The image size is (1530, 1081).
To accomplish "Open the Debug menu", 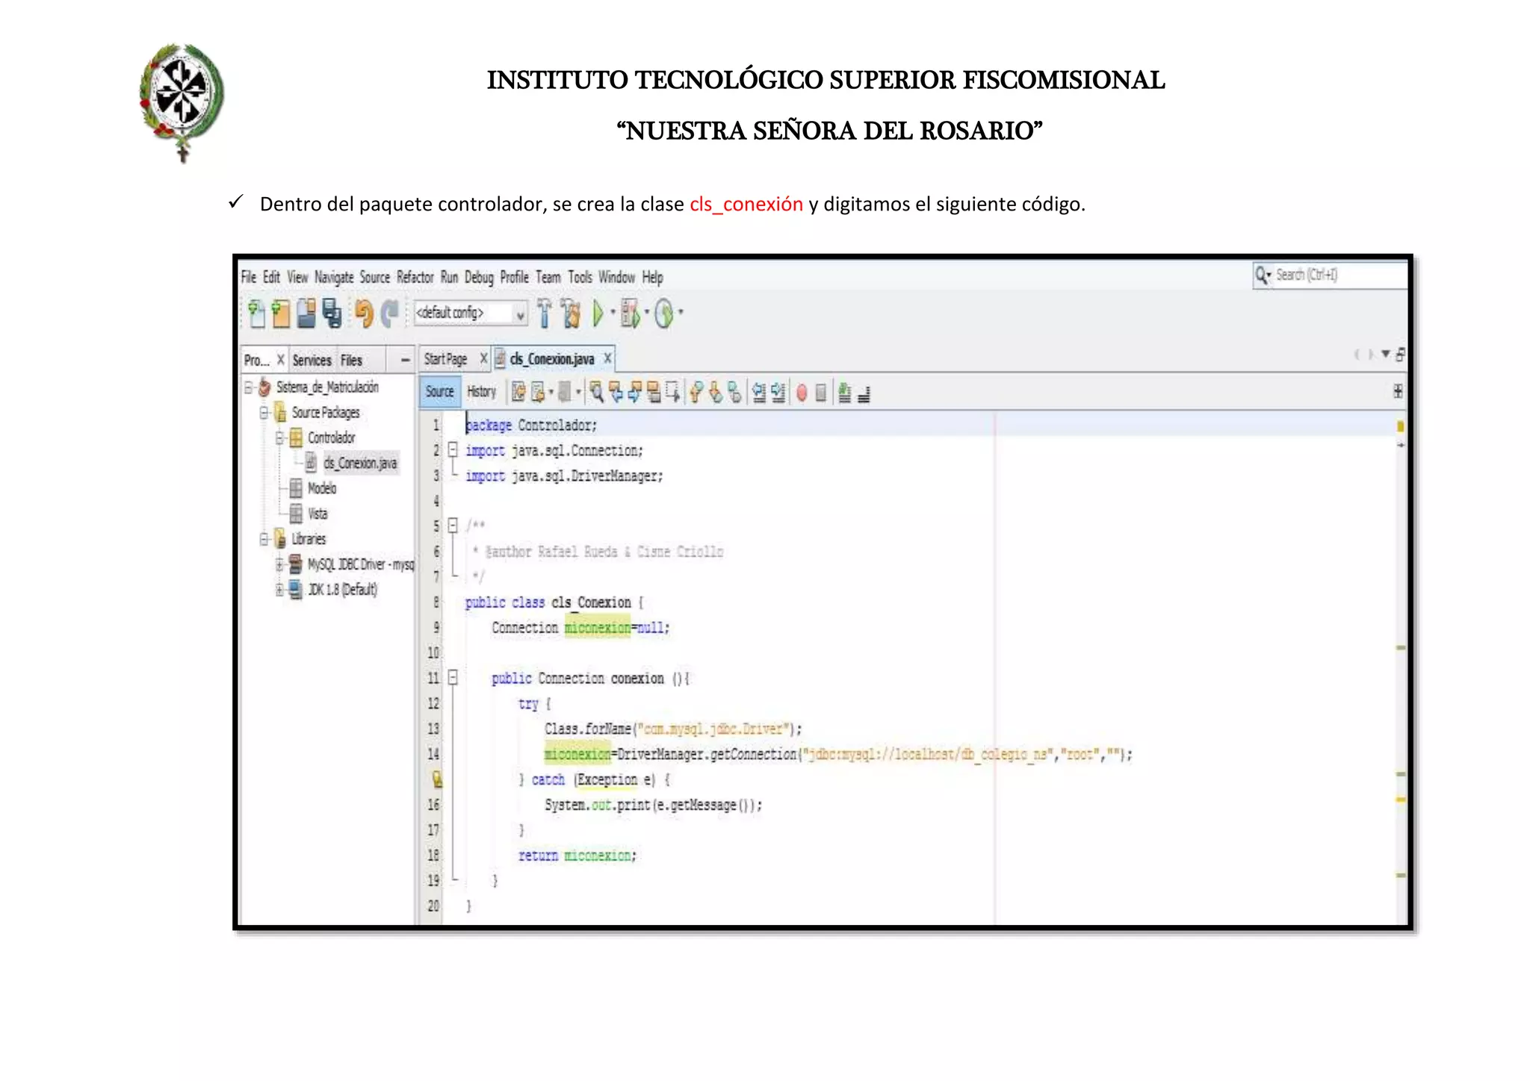I will pyautogui.click(x=479, y=278).
